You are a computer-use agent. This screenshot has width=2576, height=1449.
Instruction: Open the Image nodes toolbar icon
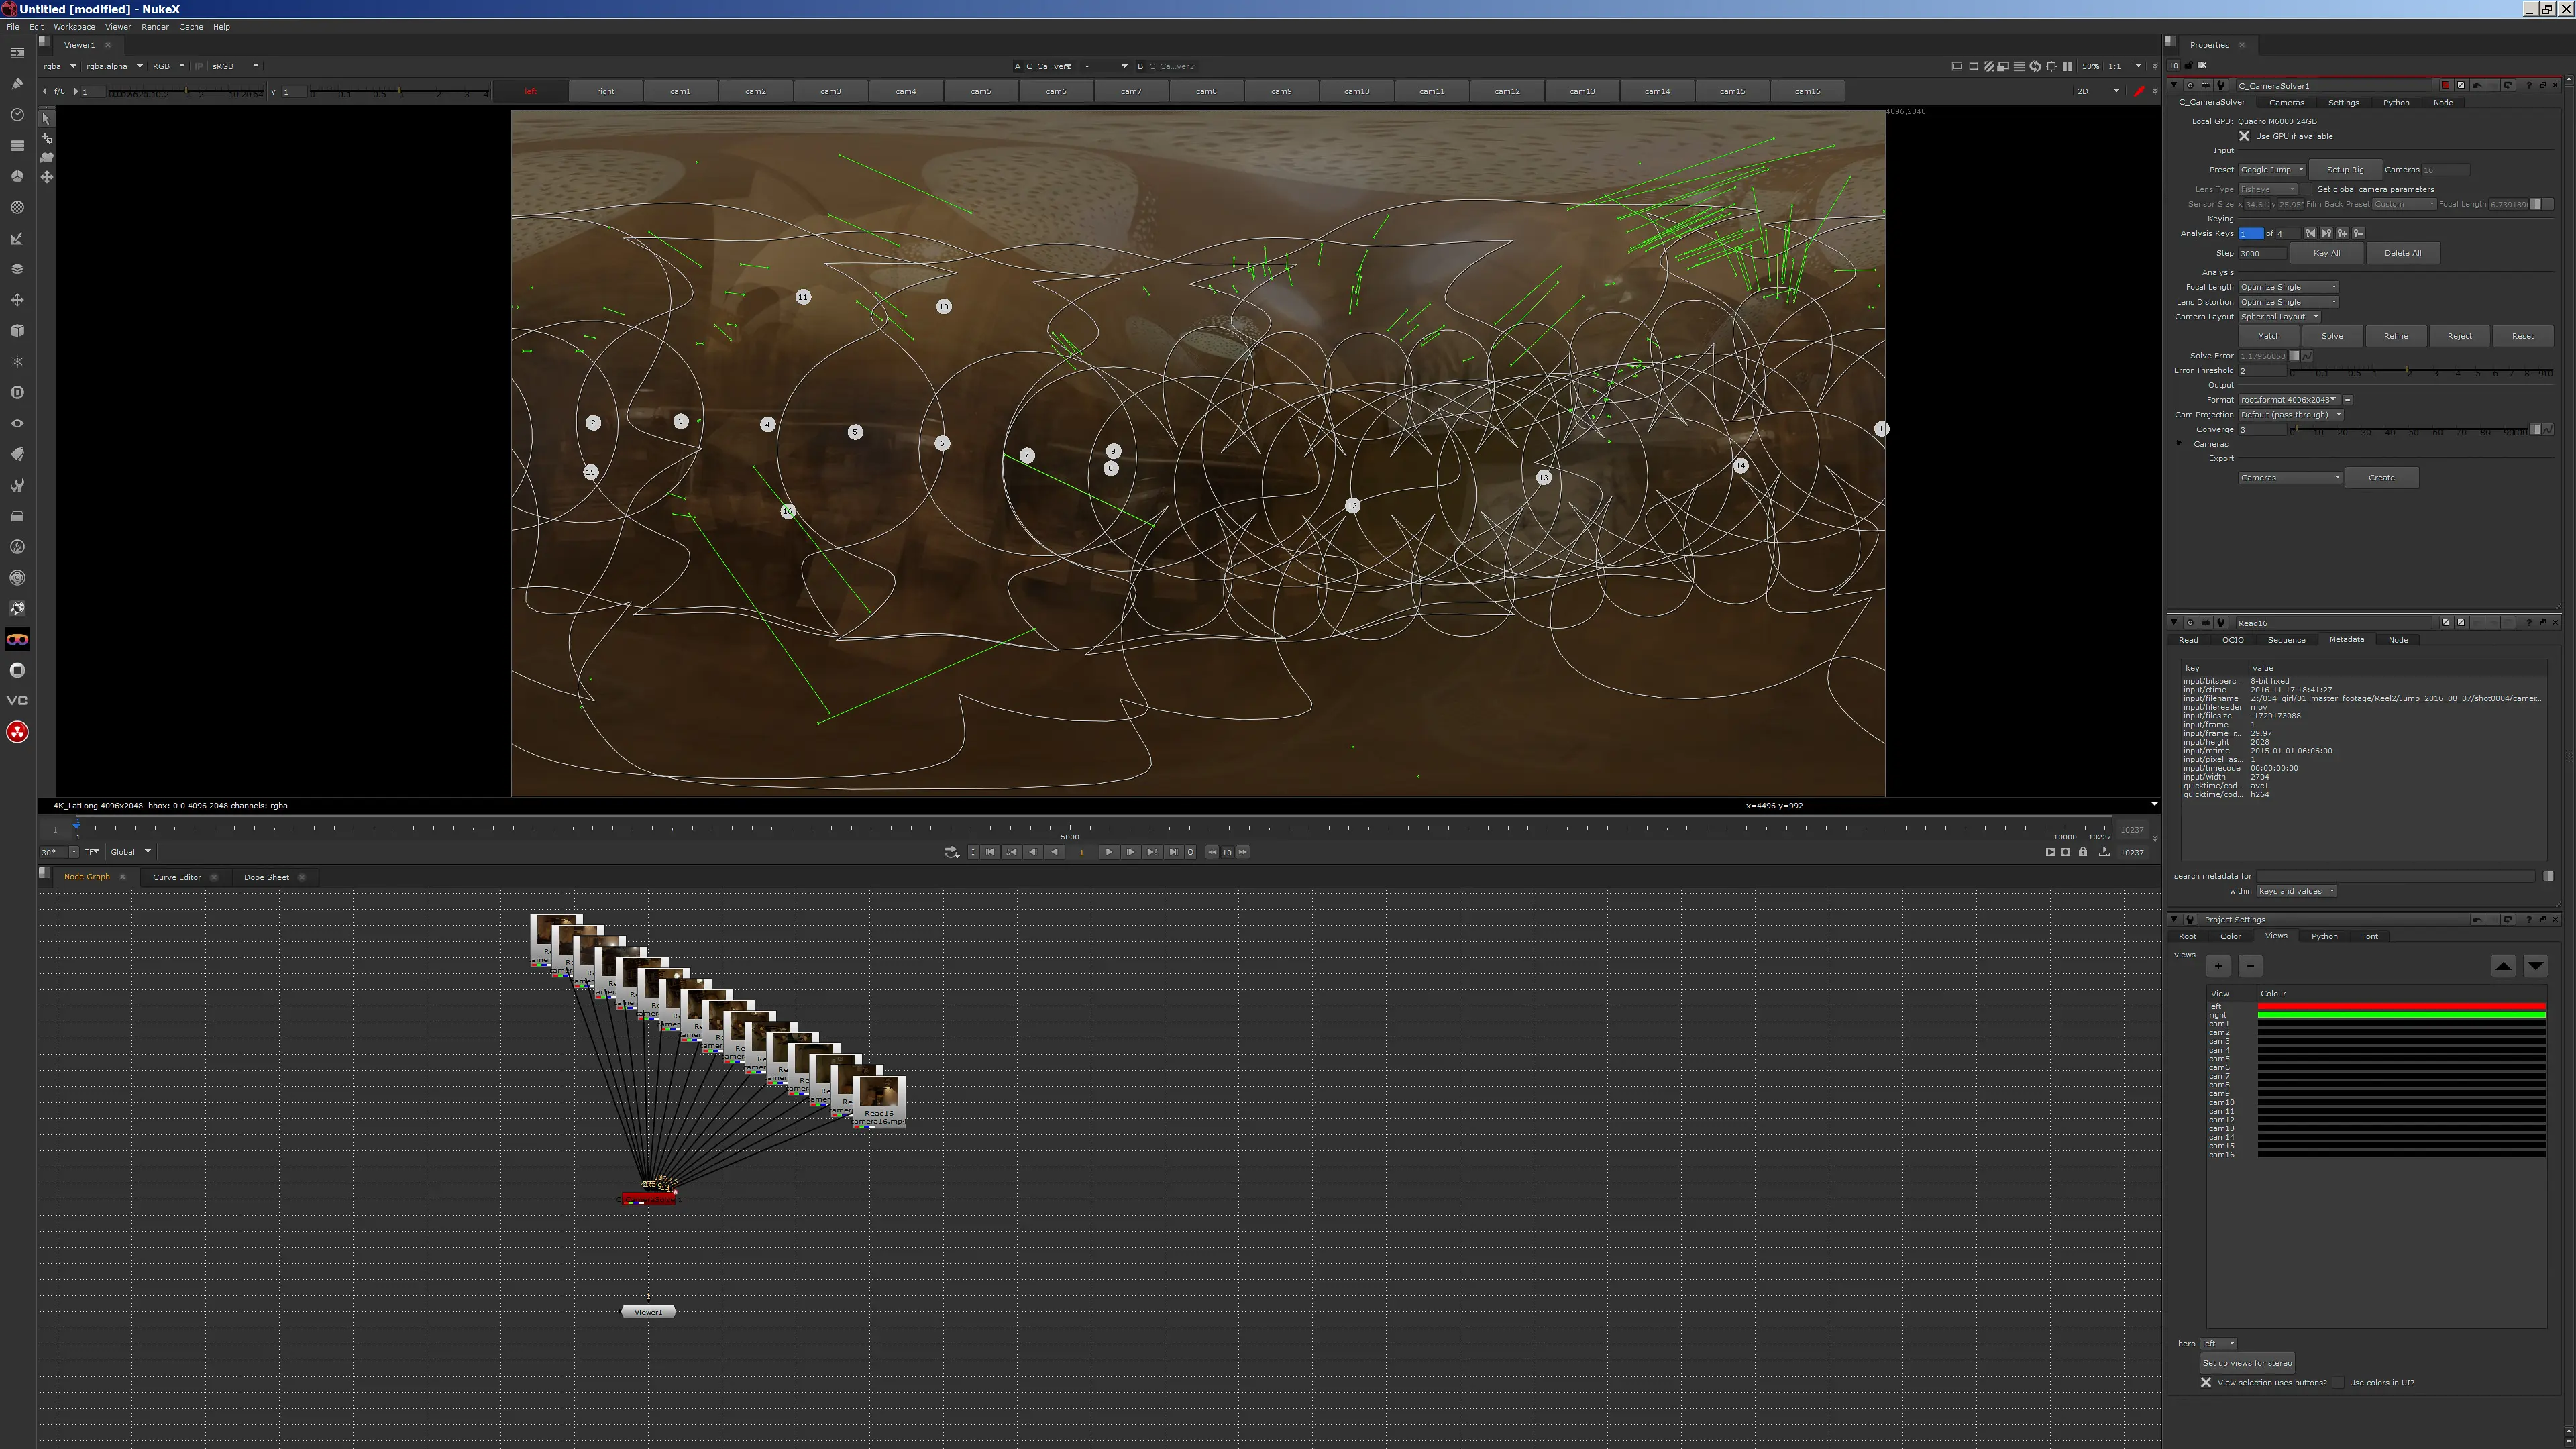(x=17, y=53)
